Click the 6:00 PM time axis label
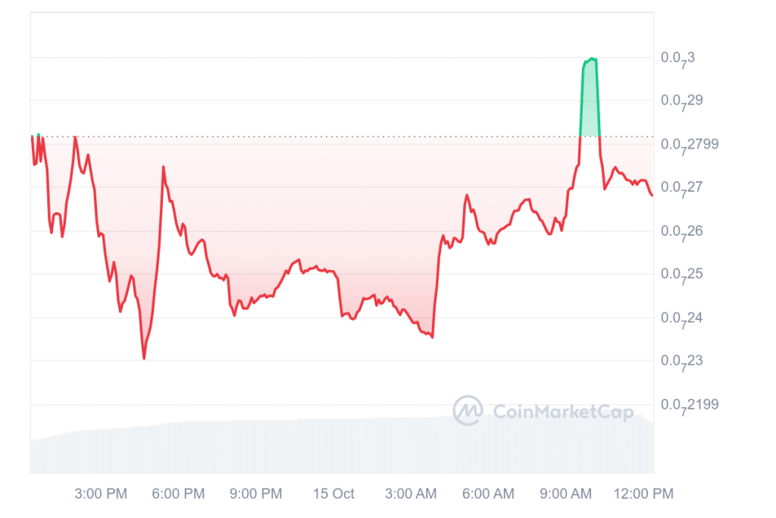 pos(179,494)
